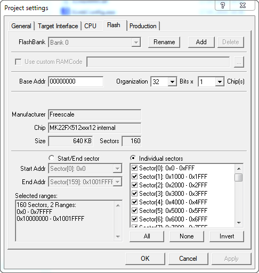Click the Apply button
Viewport: 259px width, 273px height.
click(231, 259)
